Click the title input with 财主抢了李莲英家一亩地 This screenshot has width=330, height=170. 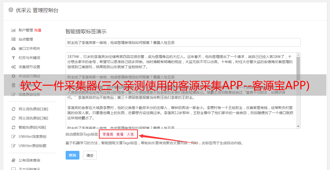tap(183, 42)
